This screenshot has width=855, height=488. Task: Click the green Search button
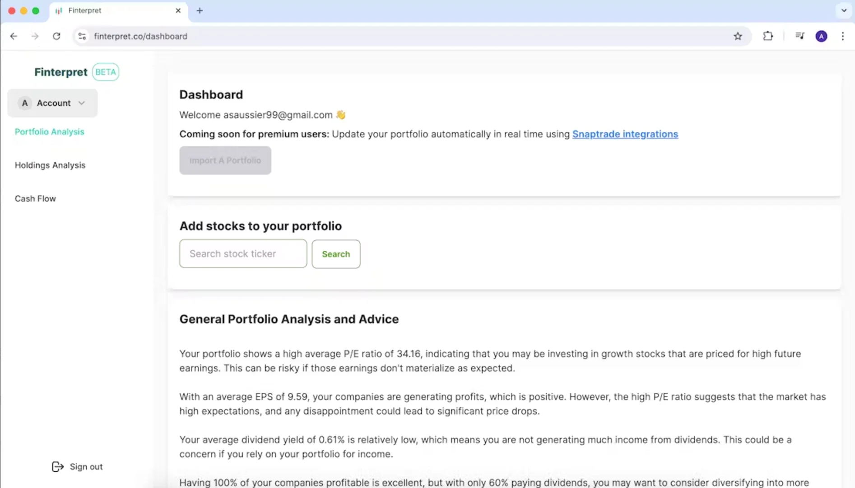tap(336, 254)
